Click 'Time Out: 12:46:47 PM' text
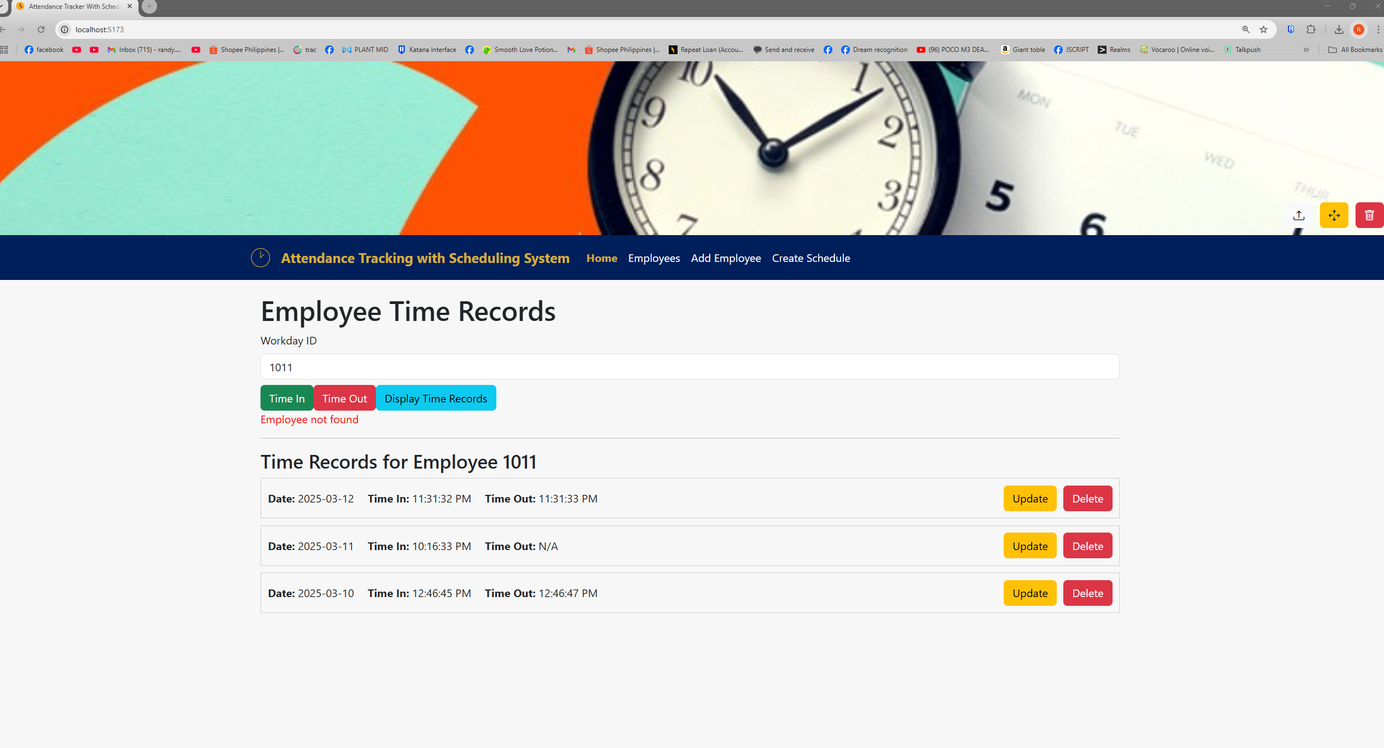 click(541, 593)
